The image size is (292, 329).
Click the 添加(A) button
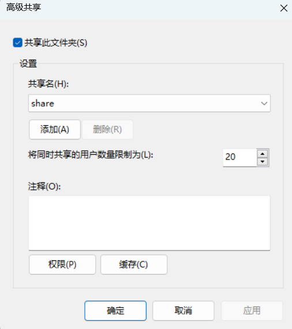(55, 129)
